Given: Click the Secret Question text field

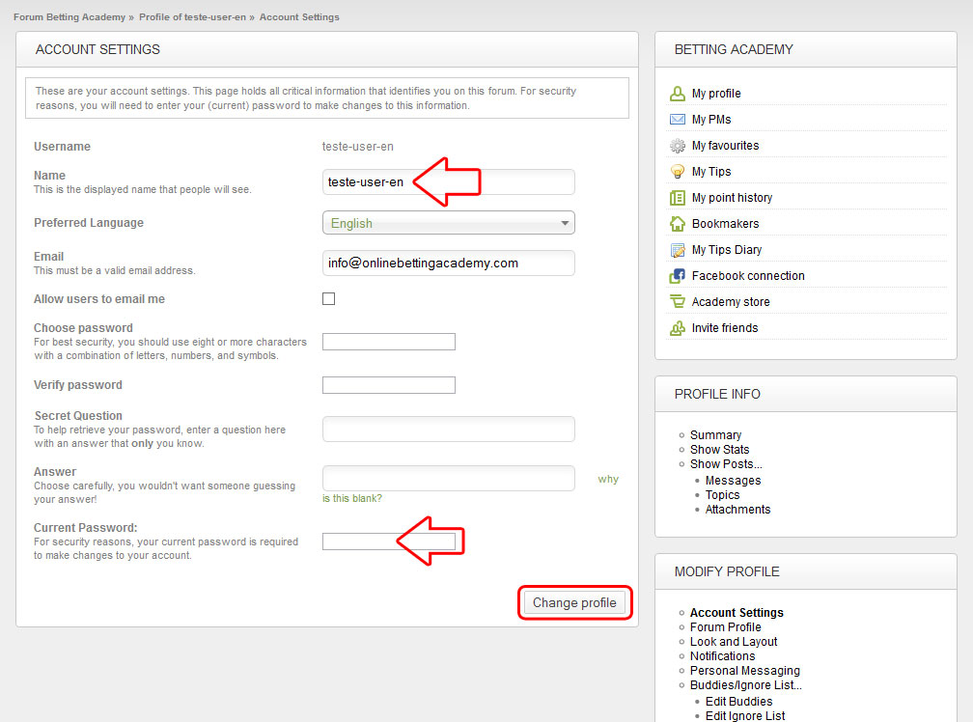Looking at the screenshot, I should coord(448,430).
